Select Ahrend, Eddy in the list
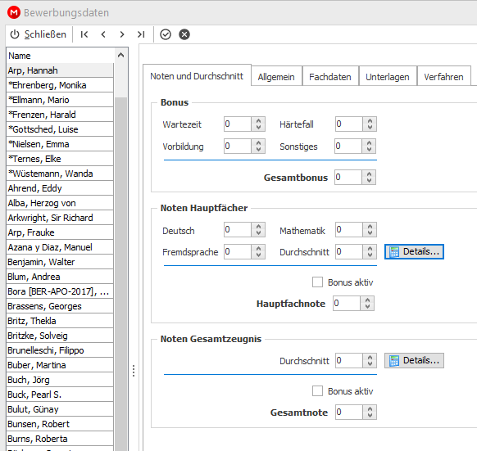 click(60, 188)
